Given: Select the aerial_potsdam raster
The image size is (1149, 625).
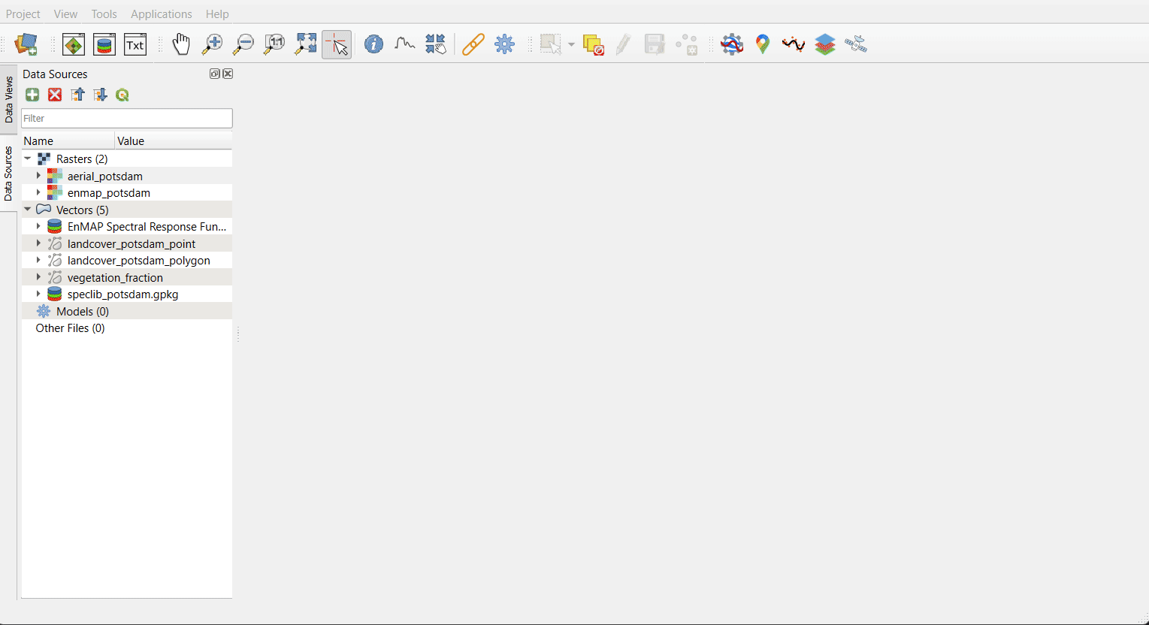Looking at the screenshot, I should tap(104, 176).
